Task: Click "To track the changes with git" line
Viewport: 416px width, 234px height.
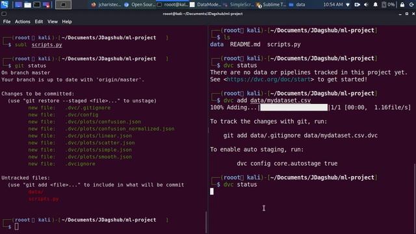Action: click(268, 122)
